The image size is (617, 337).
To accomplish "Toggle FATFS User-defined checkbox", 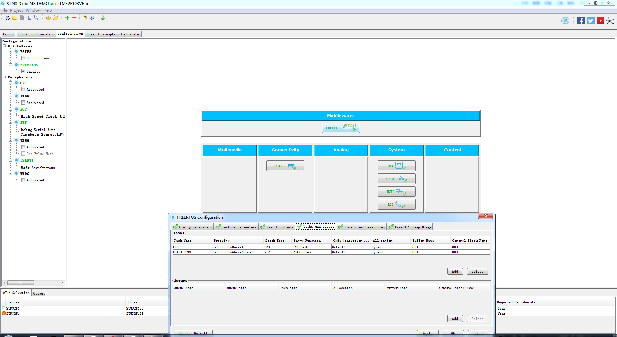I will [23, 58].
